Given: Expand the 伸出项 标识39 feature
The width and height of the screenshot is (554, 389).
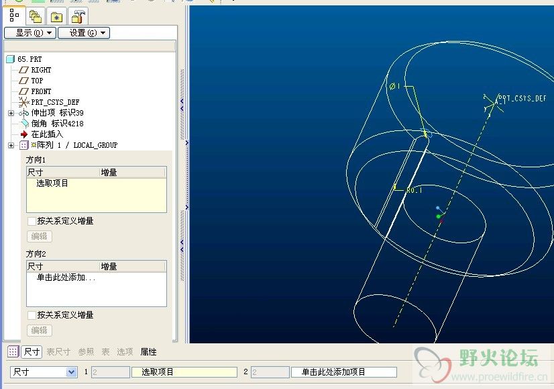Looking at the screenshot, I should (x=11, y=114).
